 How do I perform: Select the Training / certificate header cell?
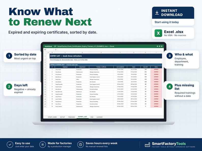point(101,67)
